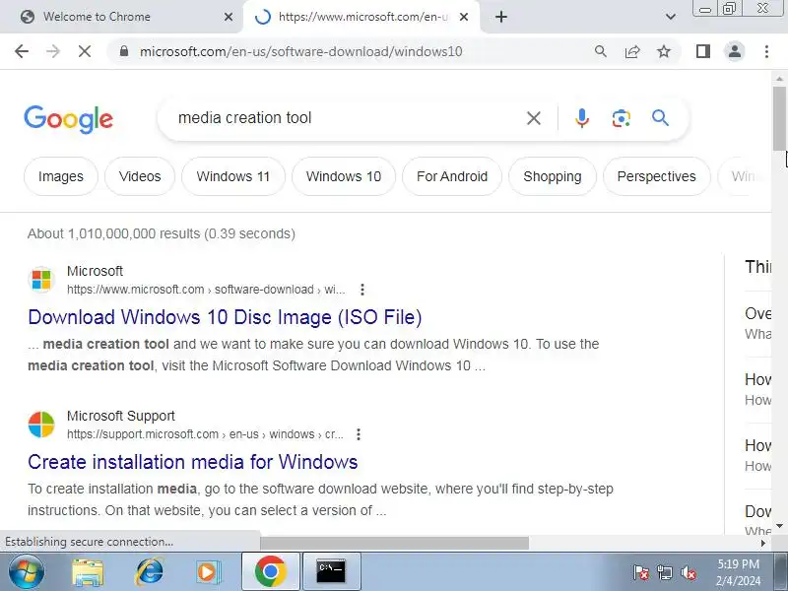This screenshot has width=788, height=591.
Task: Open options for Microsoft Support result
Action: coord(359,434)
